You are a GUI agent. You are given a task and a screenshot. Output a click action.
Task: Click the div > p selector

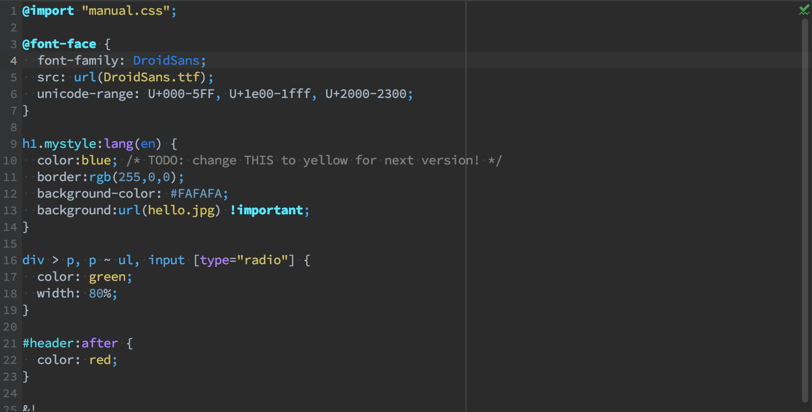(48, 260)
